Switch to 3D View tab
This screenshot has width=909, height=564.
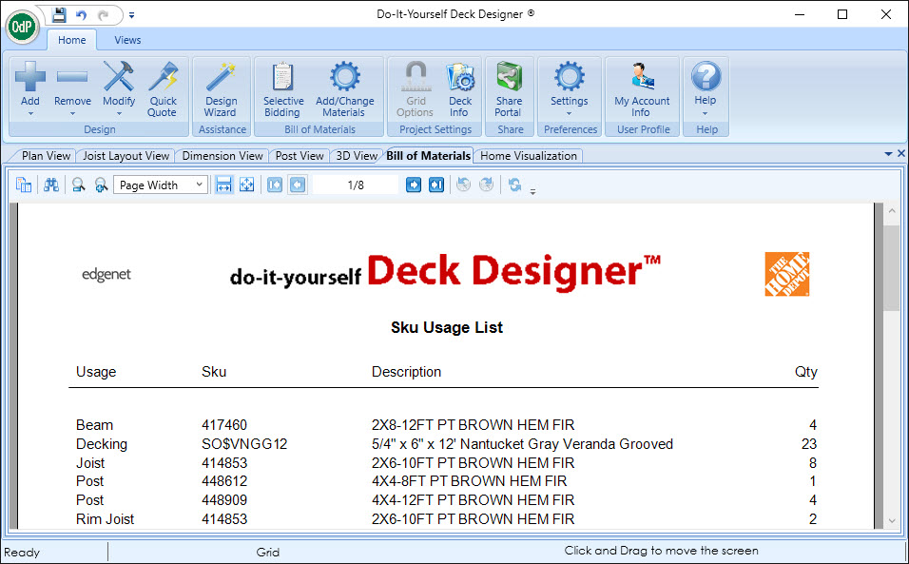point(357,156)
